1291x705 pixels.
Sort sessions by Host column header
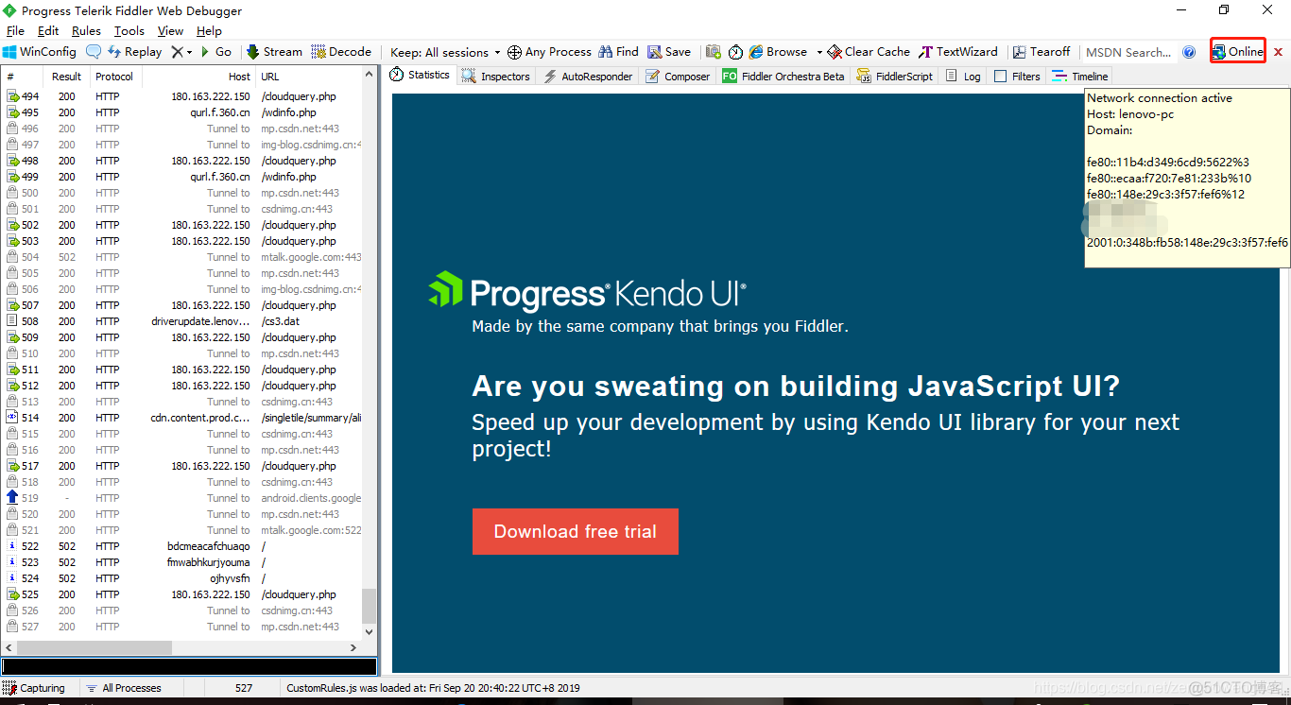click(199, 77)
